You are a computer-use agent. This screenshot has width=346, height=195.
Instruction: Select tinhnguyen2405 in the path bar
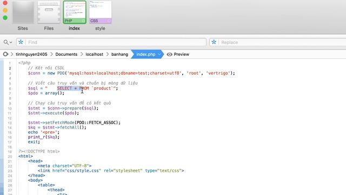(31, 54)
